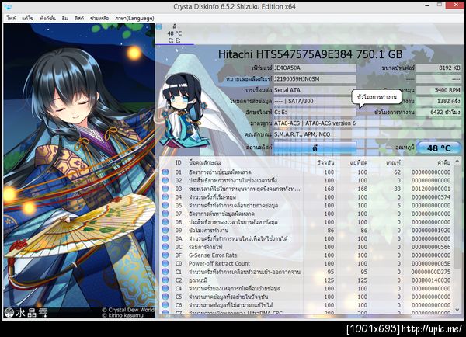This screenshot has height=337, width=466.
Task: Click the CrystalDiskInfo title bar app icon
Action: tap(9, 6)
